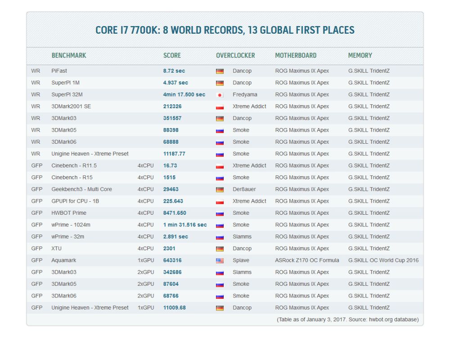Click the BENCHMARK column header
The width and height of the screenshot is (450, 337).
pyautogui.click(x=69, y=55)
